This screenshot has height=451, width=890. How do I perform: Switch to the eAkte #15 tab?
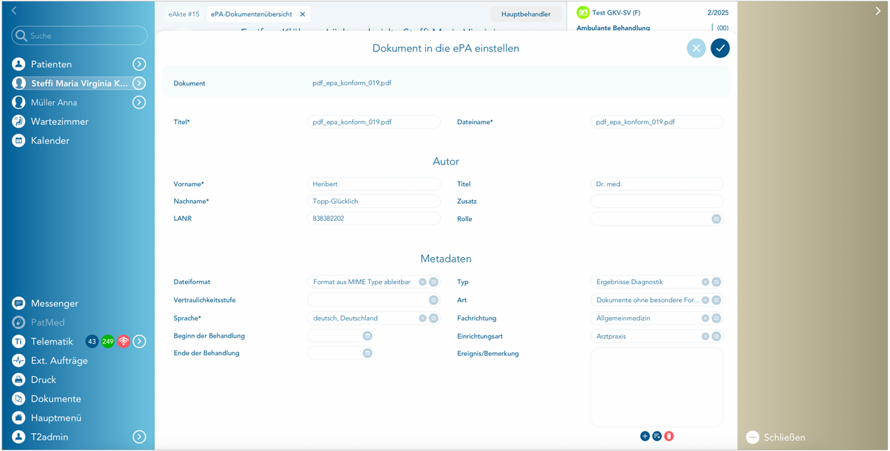pyautogui.click(x=184, y=14)
